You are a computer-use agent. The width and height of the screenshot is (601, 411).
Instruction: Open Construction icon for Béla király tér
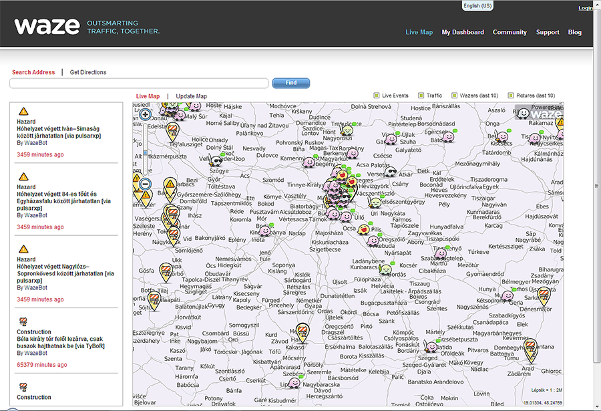click(x=23, y=321)
